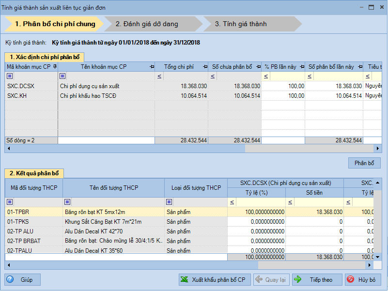Sort by the Tên đối tượng THCP header

point(113,188)
